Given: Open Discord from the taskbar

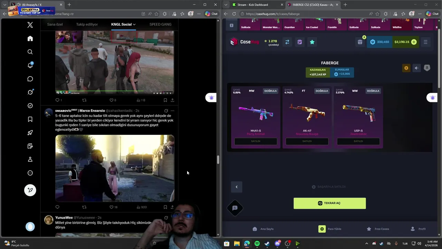Looking at the screenshot, I should point(277,244).
